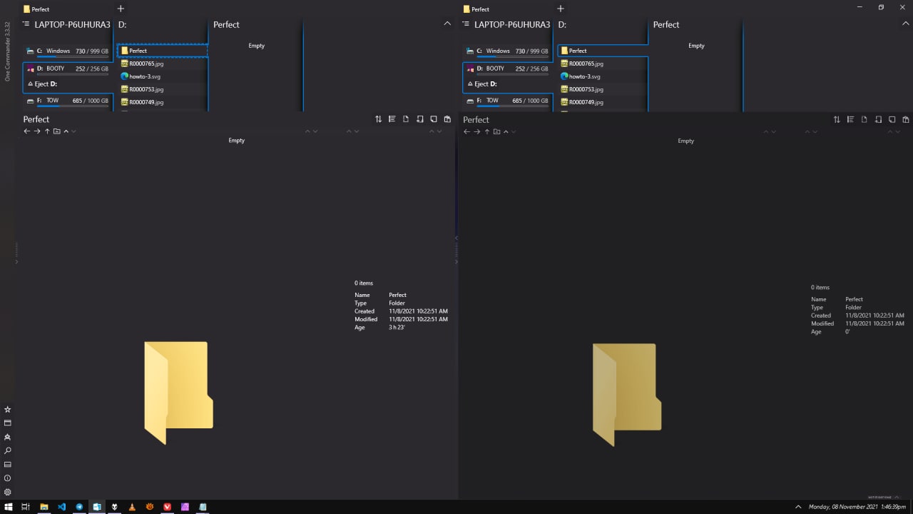Image resolution: width=913 pixels, height=514 pixels.
Task: Toggle list view icon in left pane toolbar
Action: [392, 119]
